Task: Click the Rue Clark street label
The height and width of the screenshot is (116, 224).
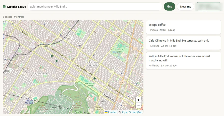Action: (25, 33)
